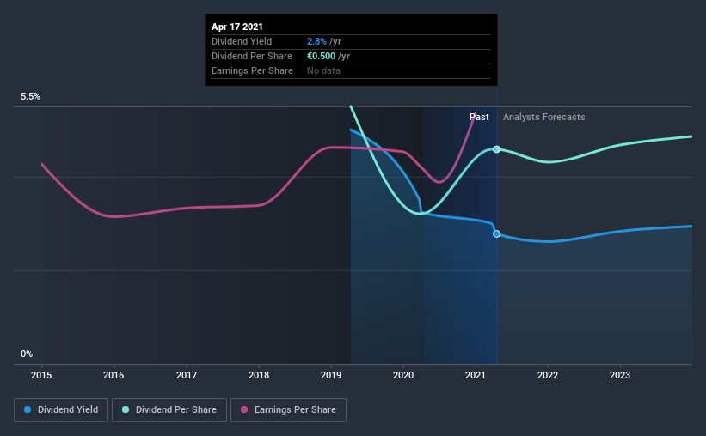Select the Dividend Per Share data point marker

coord(496,149)
